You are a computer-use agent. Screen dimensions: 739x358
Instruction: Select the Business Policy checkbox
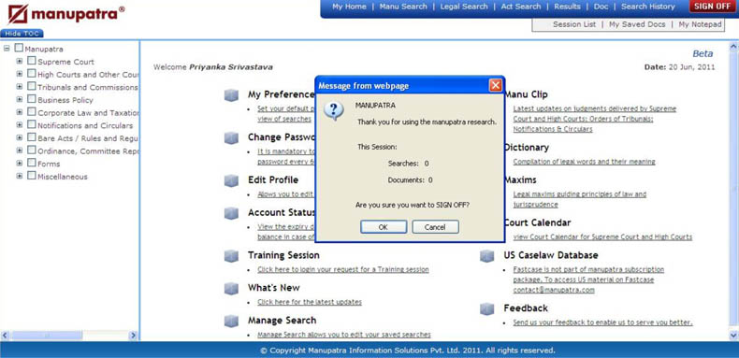pyautogui.click(x=31, y=99)
